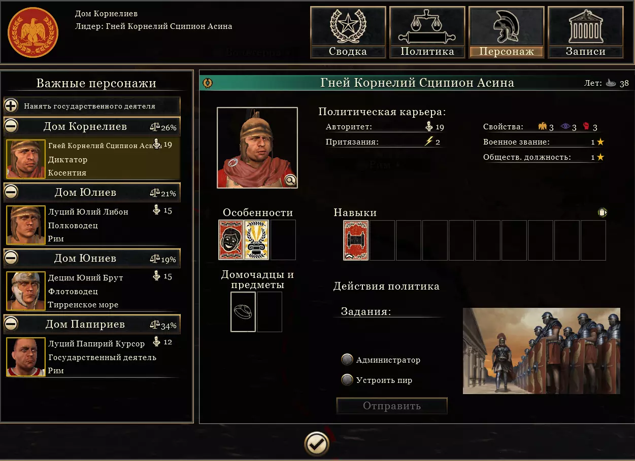
Task: Select the Устроить пир radio option
Action: pos(347,380)
